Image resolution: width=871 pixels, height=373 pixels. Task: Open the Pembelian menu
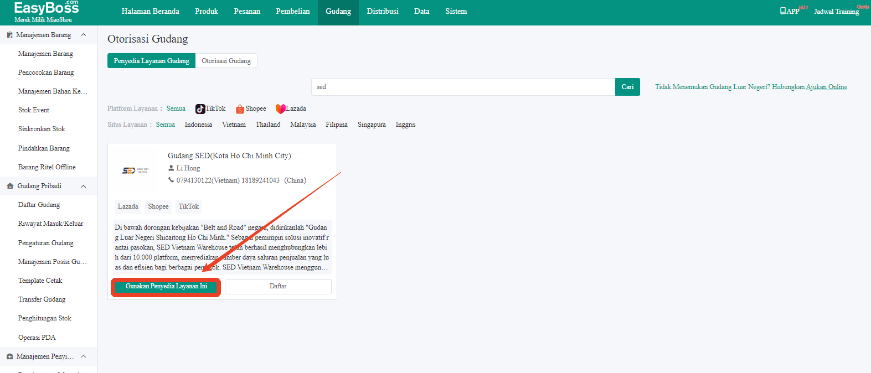293,12
